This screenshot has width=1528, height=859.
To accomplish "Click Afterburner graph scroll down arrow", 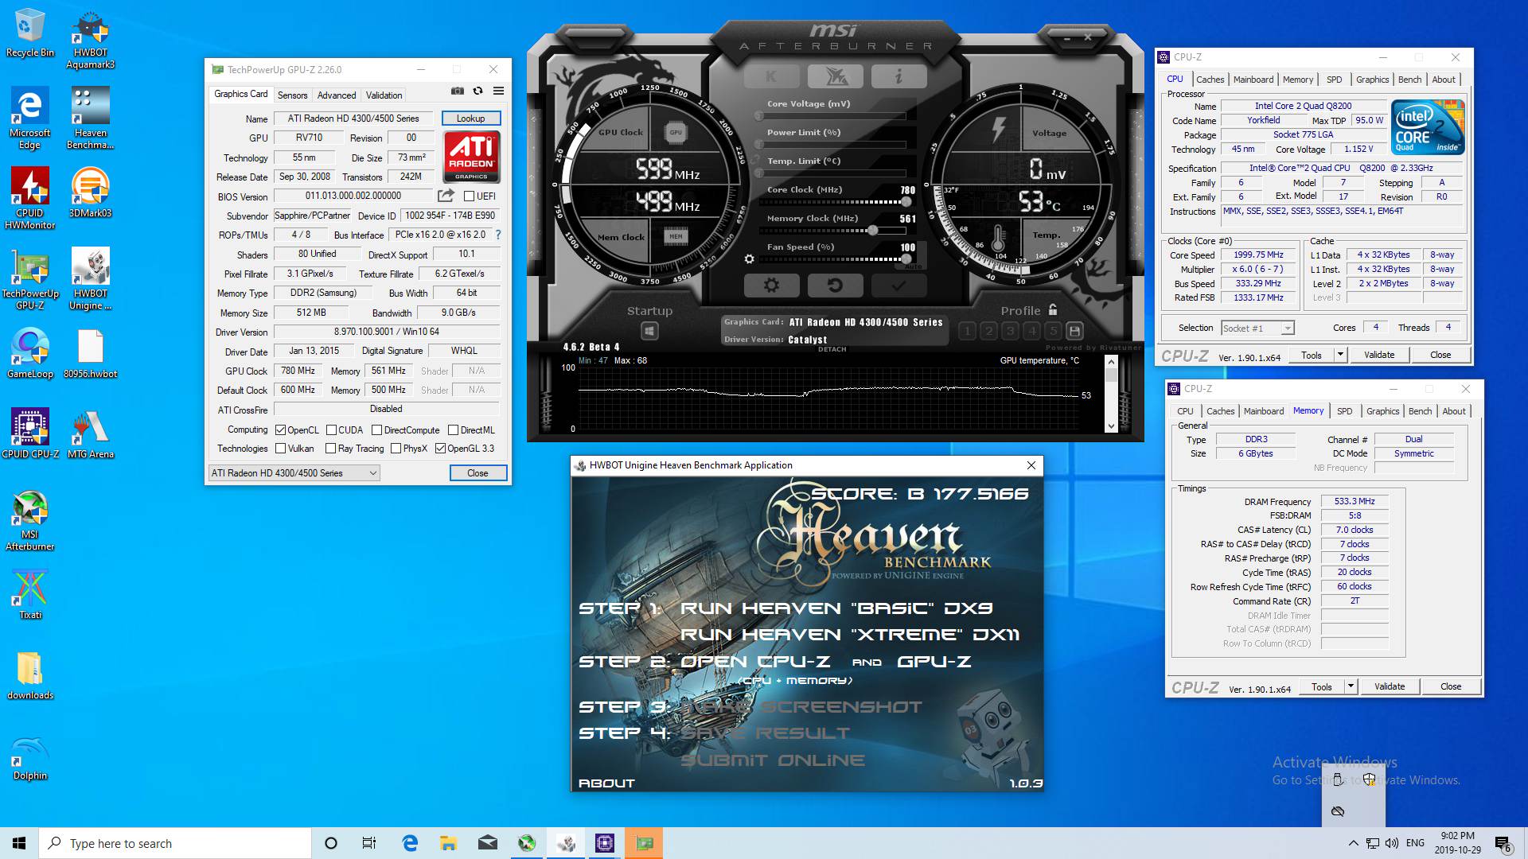I will (1111, 426).
